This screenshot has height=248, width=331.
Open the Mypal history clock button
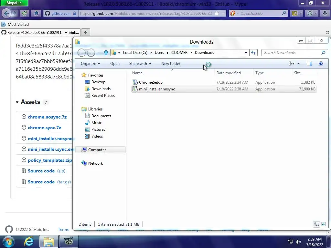coord(312,13)
